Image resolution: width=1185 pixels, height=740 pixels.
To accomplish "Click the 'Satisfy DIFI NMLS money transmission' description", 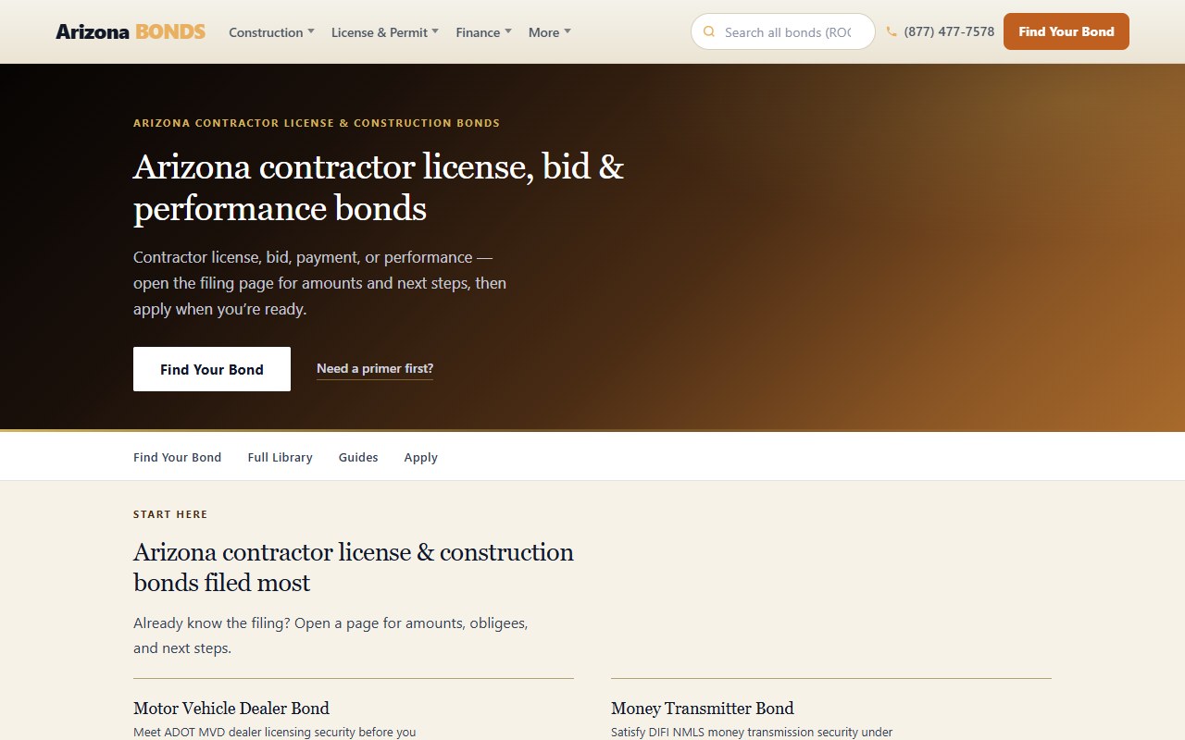I will [752, 733].
